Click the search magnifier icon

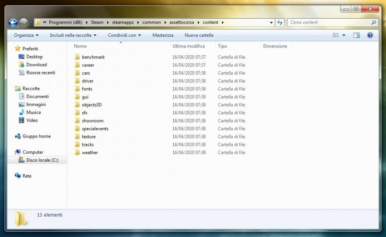click(x=373, y=22)
